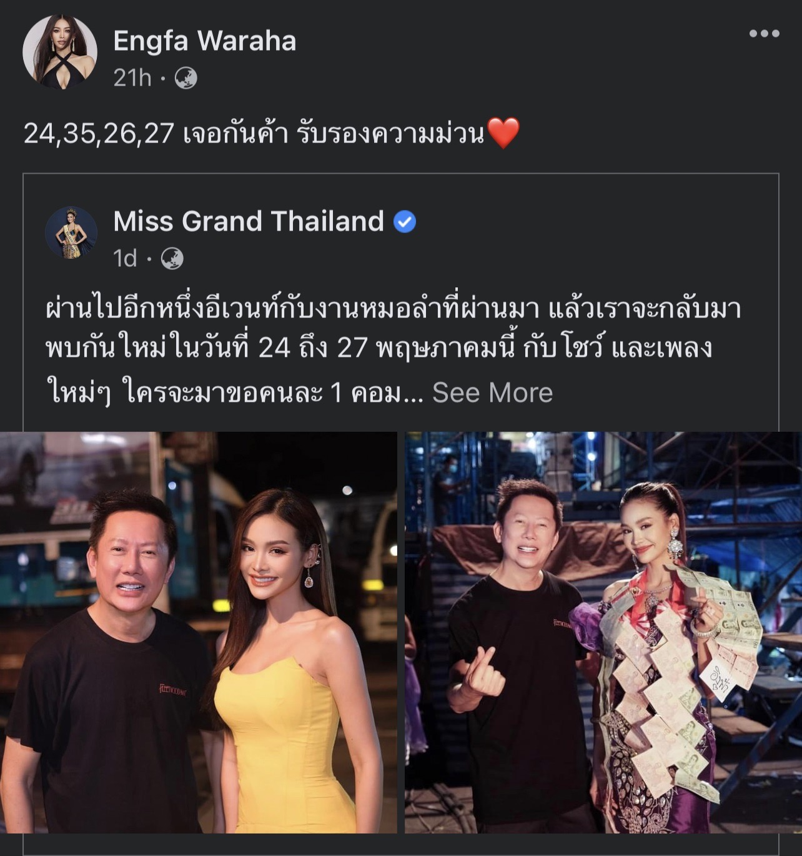Click the globe icon beside 1d
The image size is (802, 856).
point(172,258)
